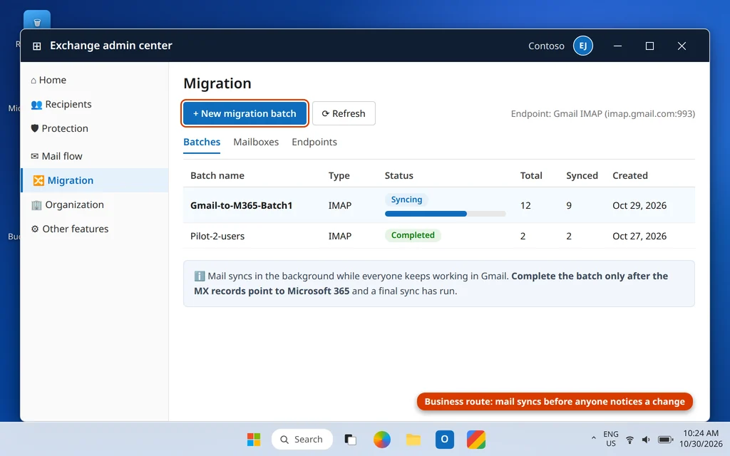Click the ENG US language indicator
This screenshot has width=730, height=456.
(611, 439)
